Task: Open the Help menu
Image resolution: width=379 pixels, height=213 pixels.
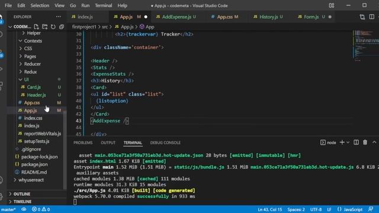Action: pos(123,5)
